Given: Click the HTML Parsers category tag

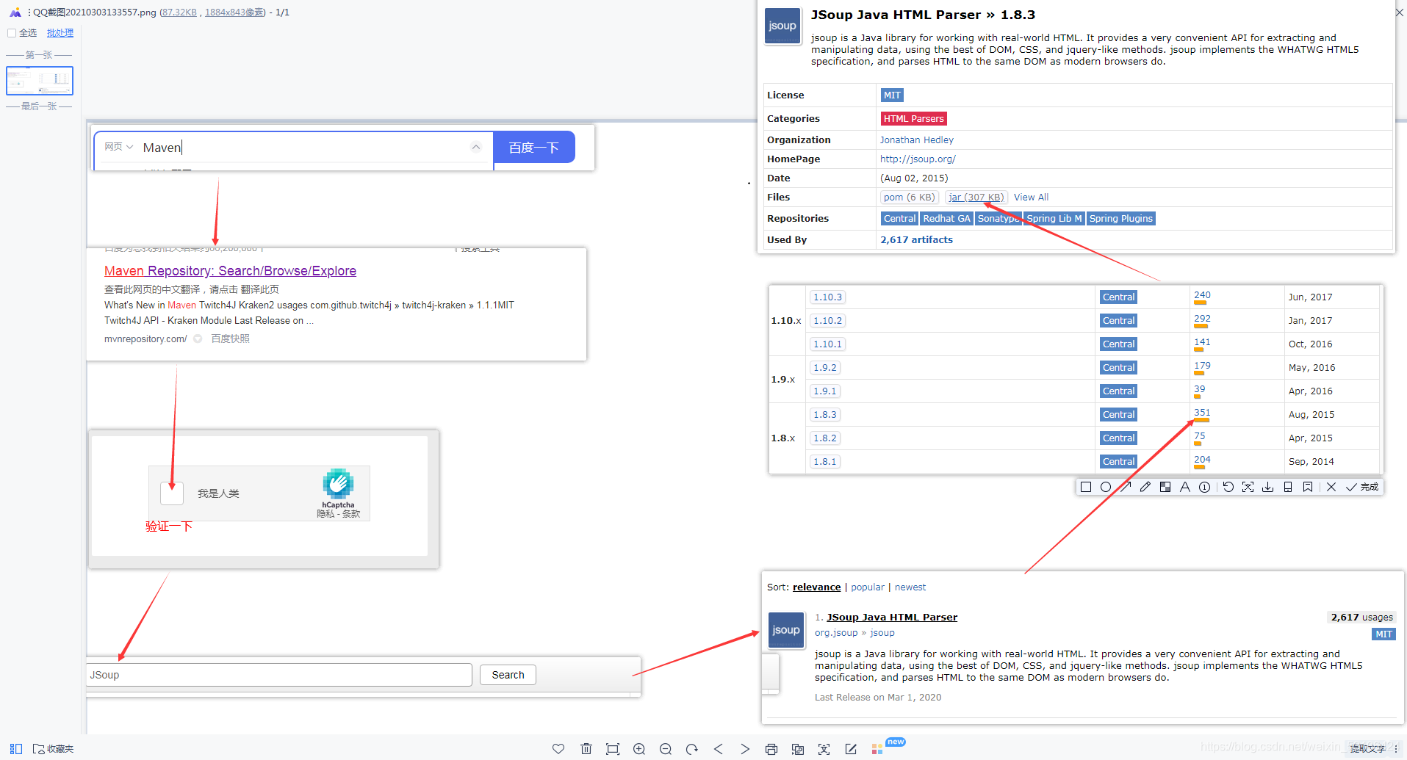Looking at the screenshot, I should point(913,119).
